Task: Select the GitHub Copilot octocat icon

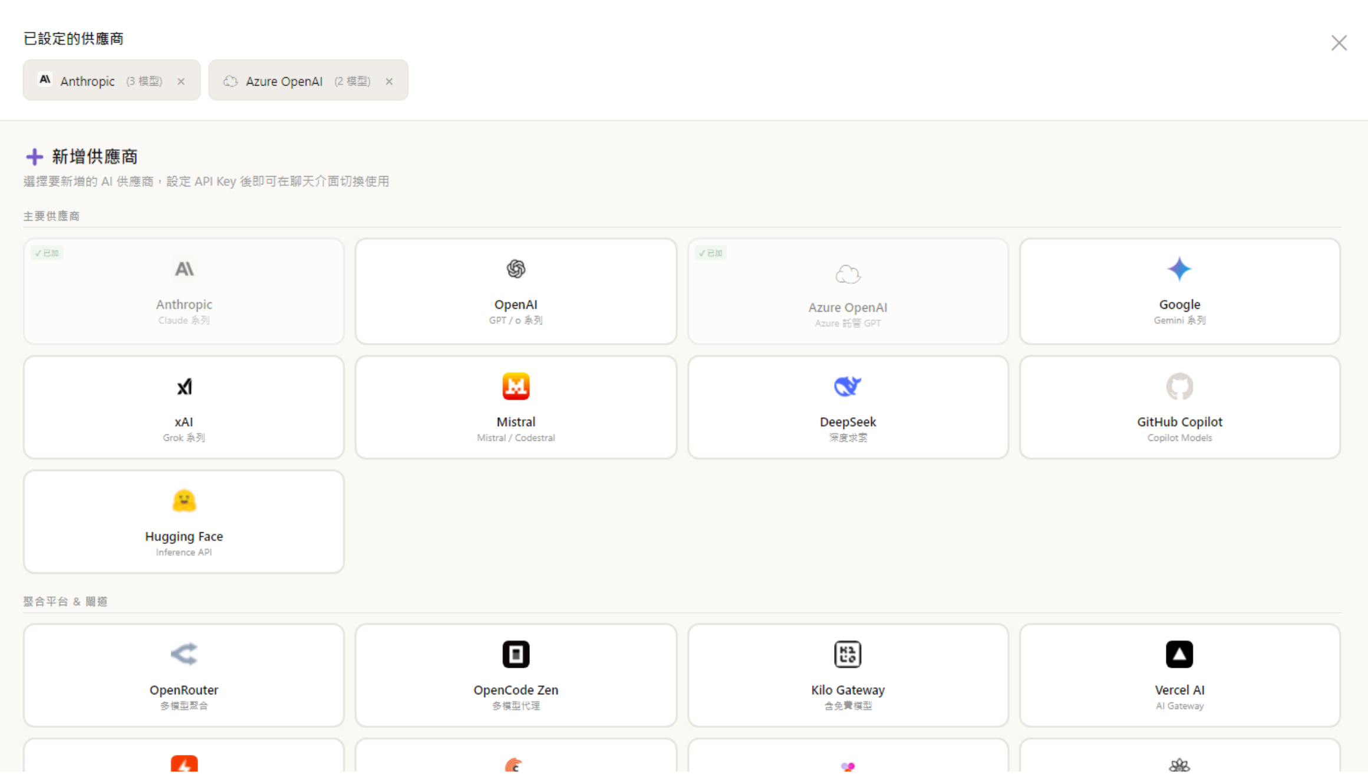Action: [1179, 386]
